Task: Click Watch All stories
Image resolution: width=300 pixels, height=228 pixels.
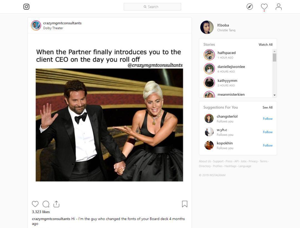Action: [x=266, y=45]
